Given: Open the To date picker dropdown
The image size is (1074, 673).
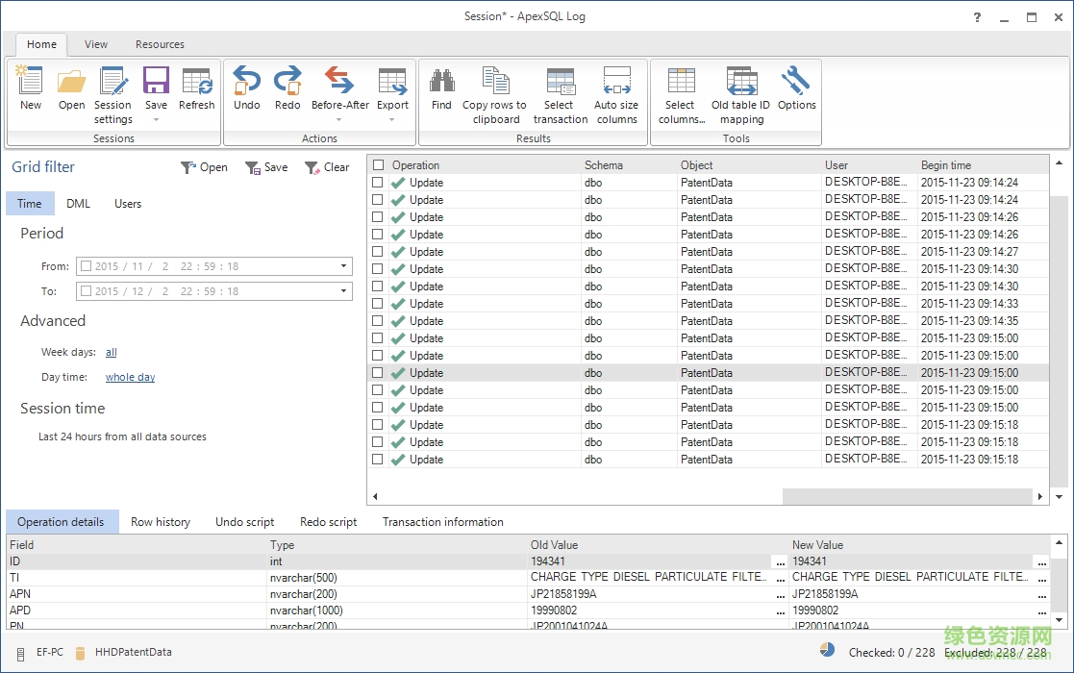Looking at the screenshot, I should click(x=342, y=291).
